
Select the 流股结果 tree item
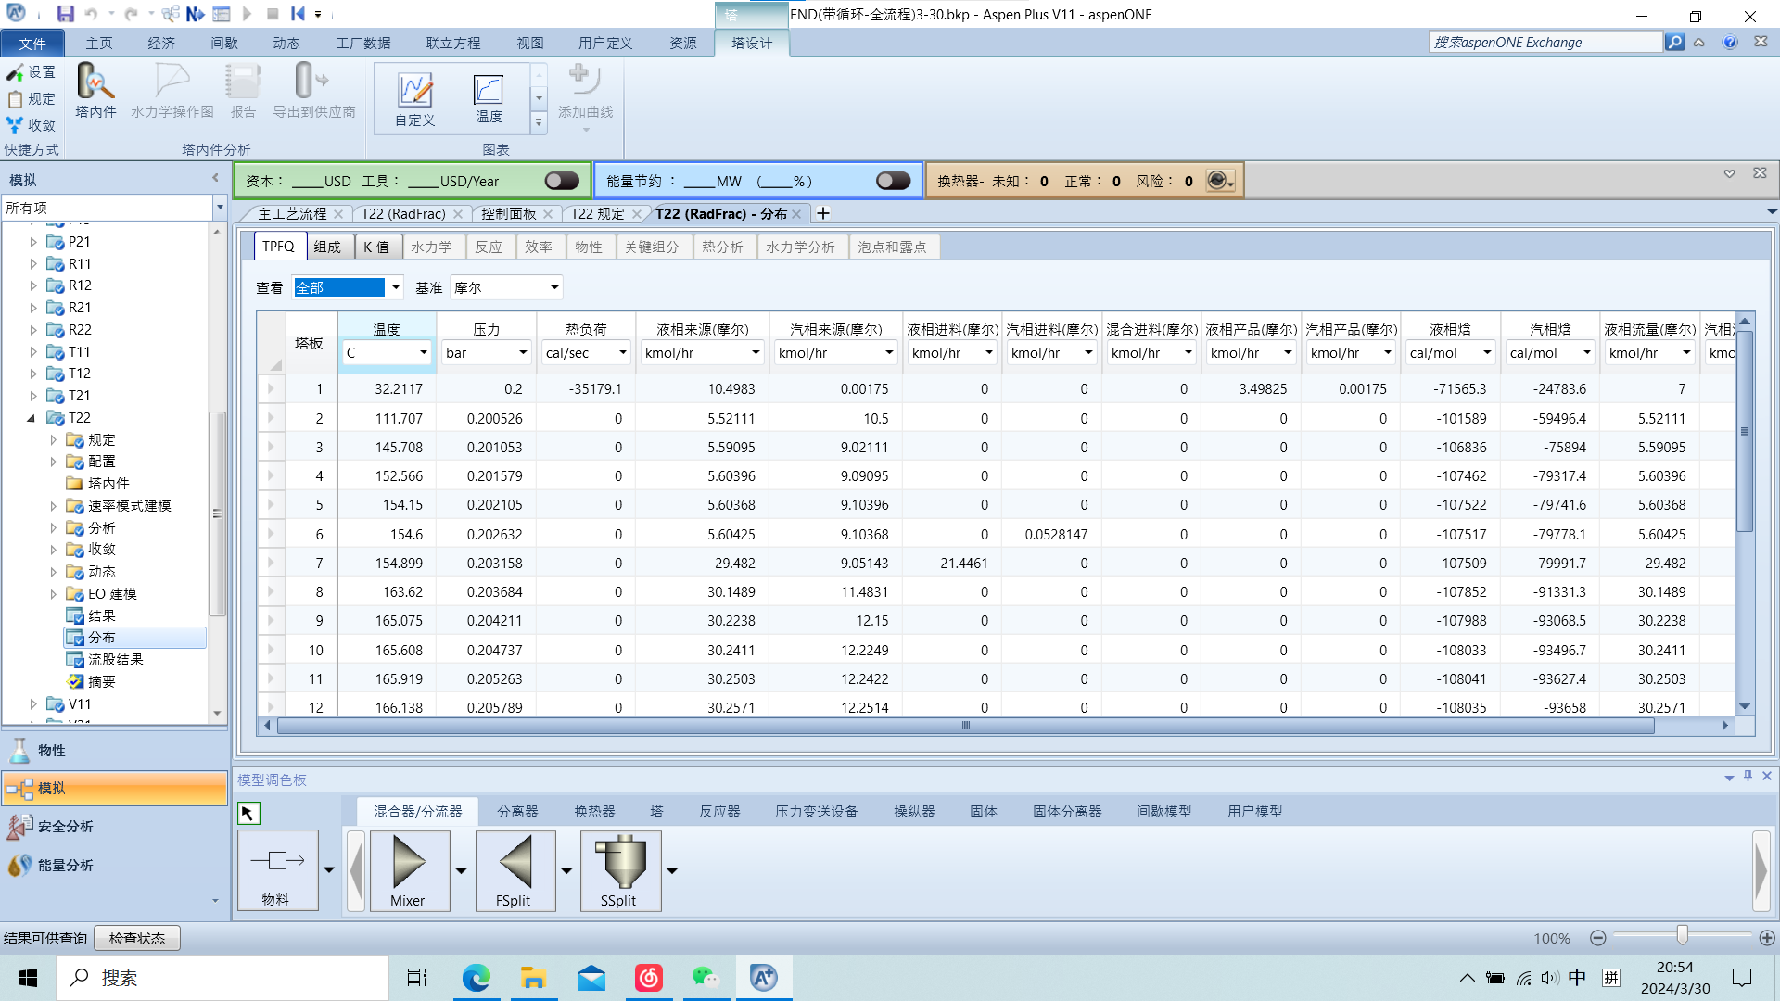115,660
